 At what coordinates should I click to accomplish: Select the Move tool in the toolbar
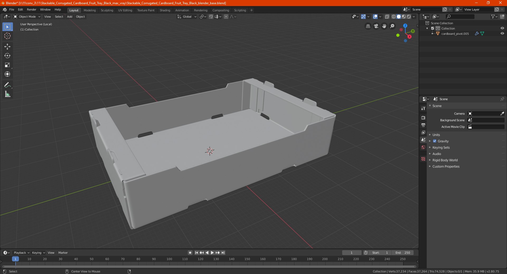[7, 47]
